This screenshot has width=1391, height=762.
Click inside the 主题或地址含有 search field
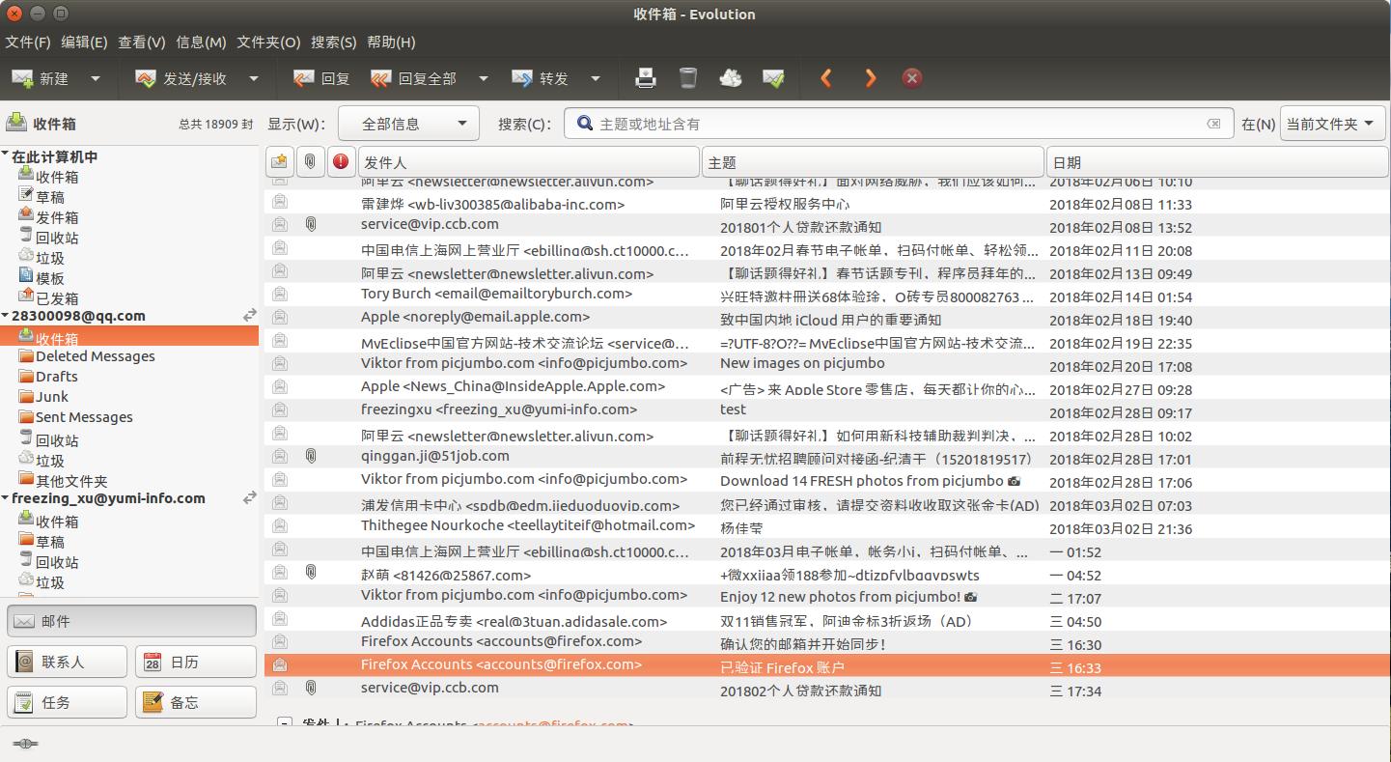click(x=869, y=123)
